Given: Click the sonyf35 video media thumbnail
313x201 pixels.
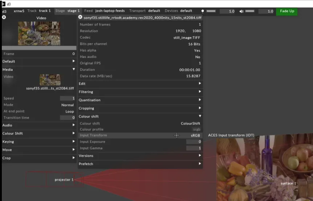Looking at the screenshot, I should tap(50, 80).
